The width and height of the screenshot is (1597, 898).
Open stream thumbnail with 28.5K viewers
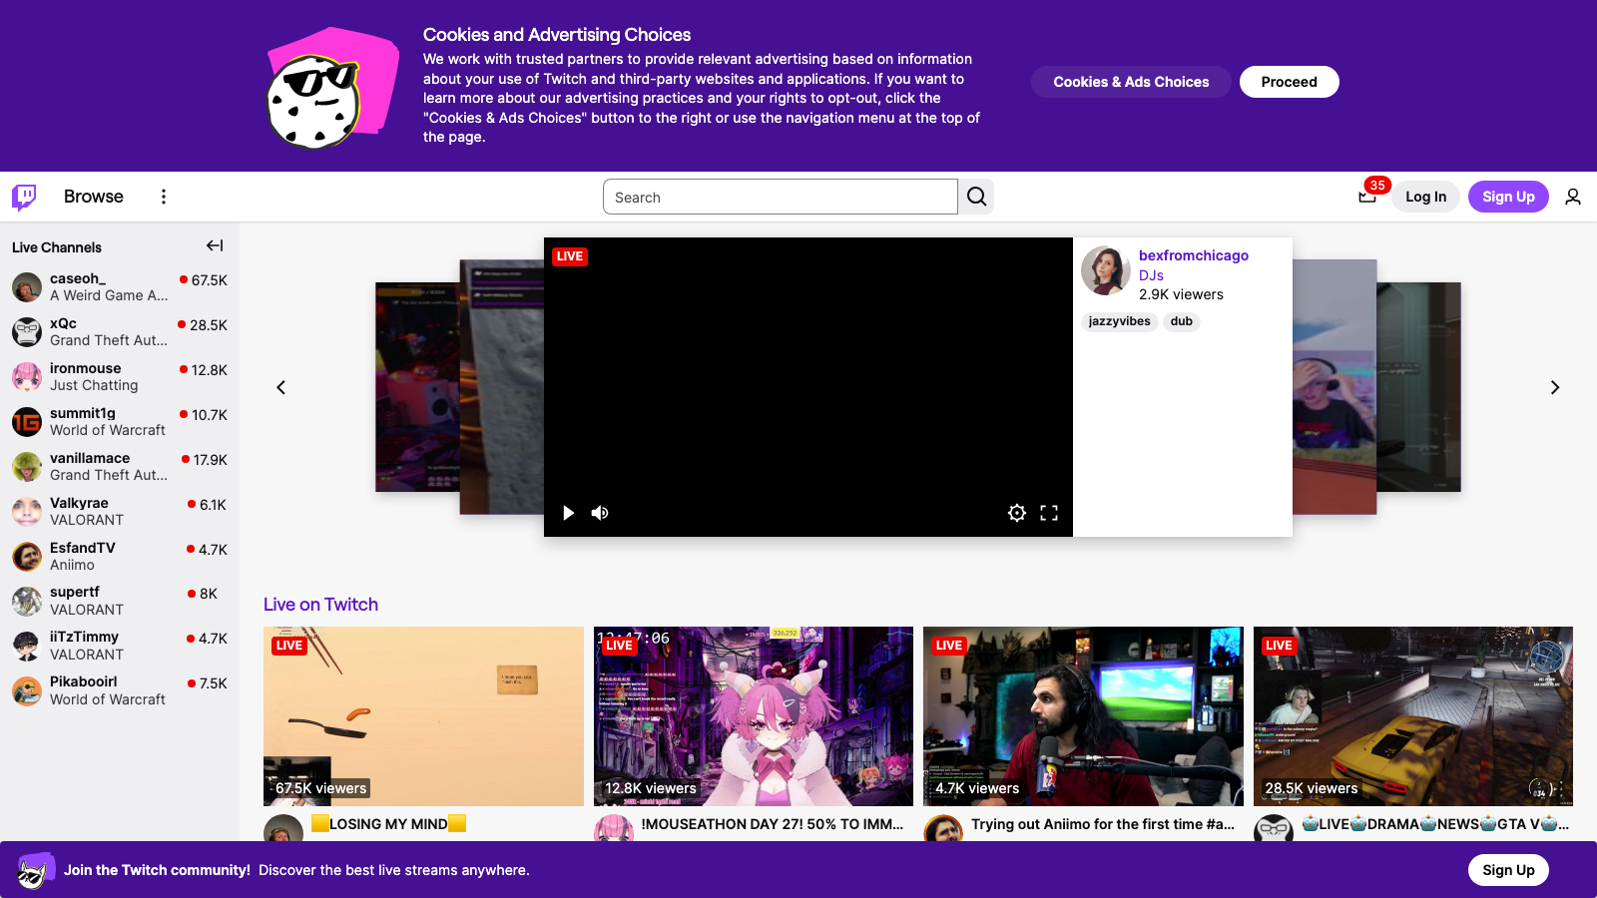pos(1413,716)
